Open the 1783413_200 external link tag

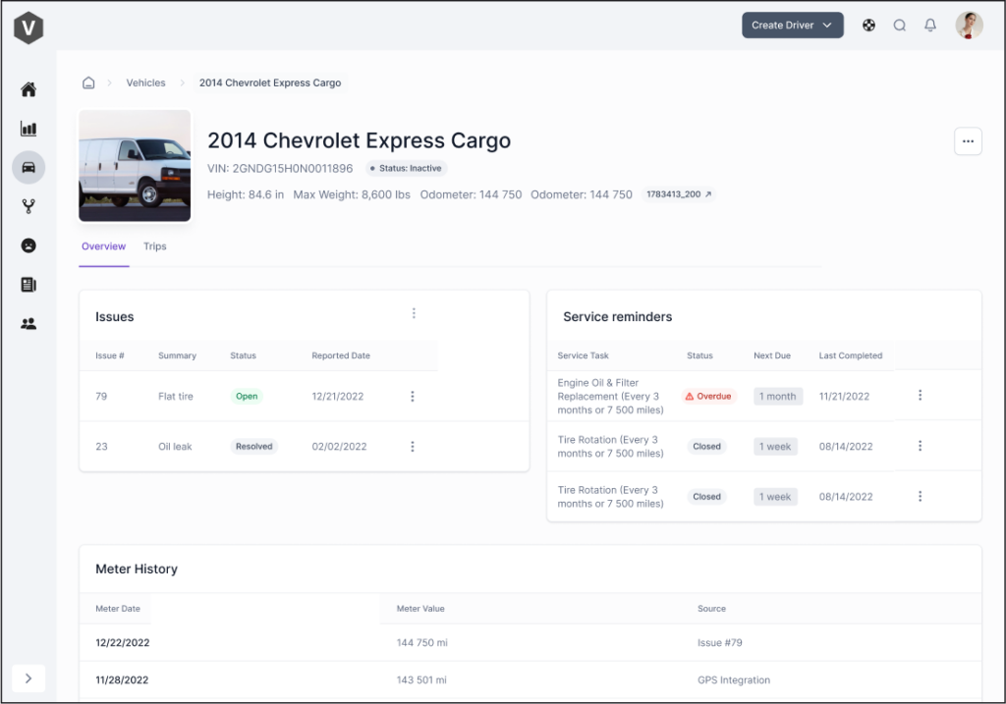679,194
